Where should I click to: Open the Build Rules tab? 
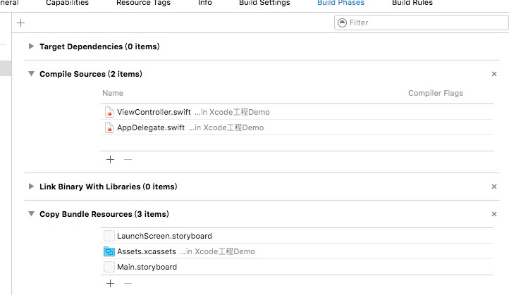(412, 3)
